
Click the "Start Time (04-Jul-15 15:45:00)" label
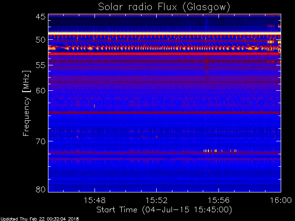(164, 210)
